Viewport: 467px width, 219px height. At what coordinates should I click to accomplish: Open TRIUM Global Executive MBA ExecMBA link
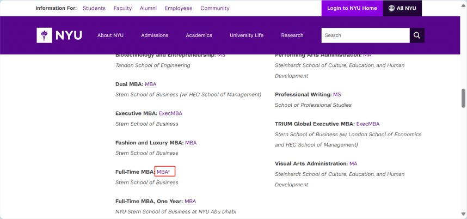368,124
